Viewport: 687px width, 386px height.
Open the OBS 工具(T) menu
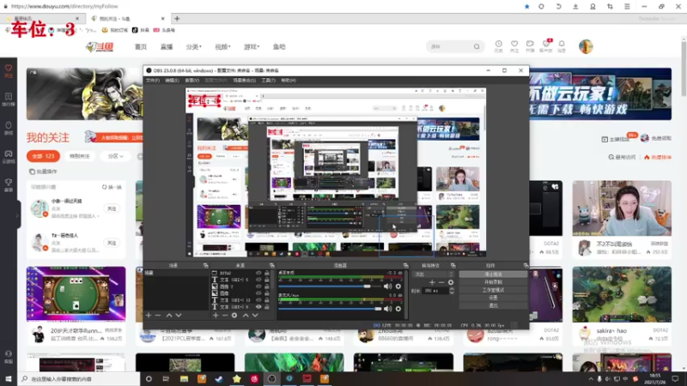(268, 81)
